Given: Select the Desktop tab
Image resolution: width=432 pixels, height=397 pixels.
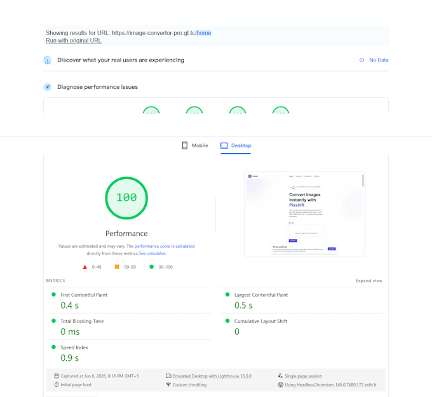Looking at the screenshot, I should [236, 145].
